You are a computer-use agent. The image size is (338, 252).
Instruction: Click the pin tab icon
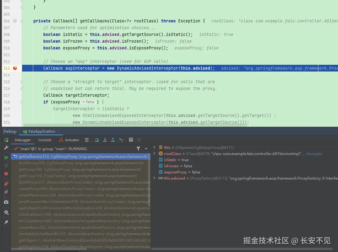(6, 222)
